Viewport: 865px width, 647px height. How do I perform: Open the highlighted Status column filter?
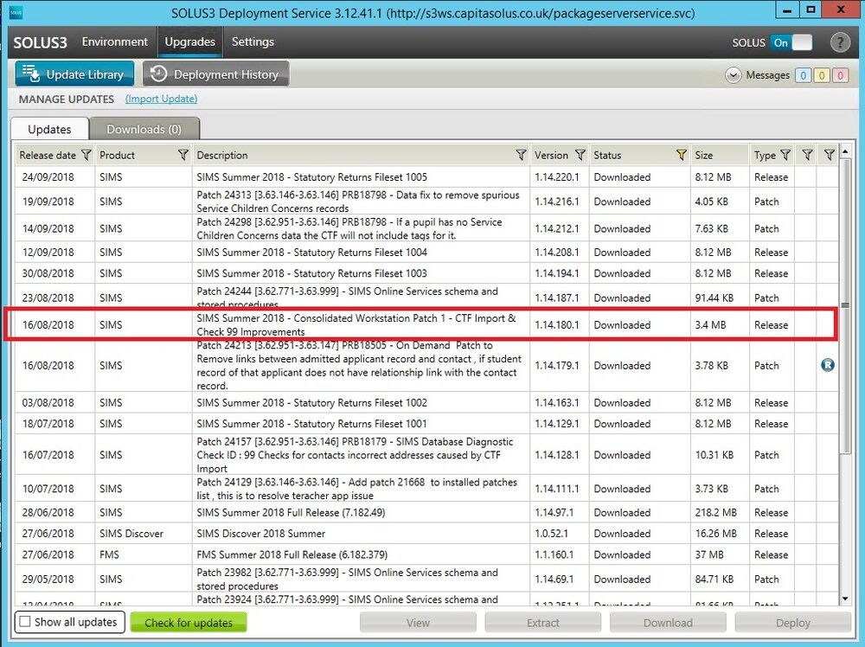(x=682, y=155)
